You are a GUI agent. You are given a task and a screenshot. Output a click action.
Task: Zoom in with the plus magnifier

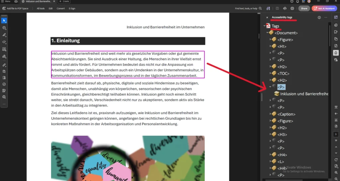pyautogui.click(x=336, y=173)
